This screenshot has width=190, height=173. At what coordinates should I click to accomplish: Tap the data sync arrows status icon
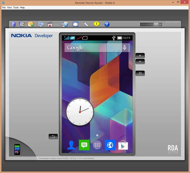(x=72, y=38)
